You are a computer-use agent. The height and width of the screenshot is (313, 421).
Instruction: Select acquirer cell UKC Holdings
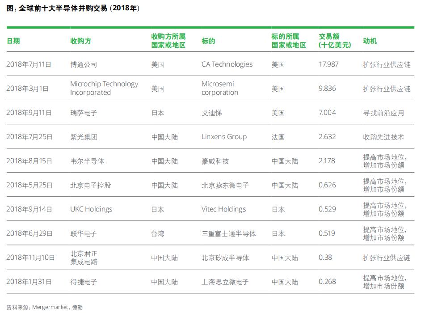pyautogui.click(x=91, y=209)
